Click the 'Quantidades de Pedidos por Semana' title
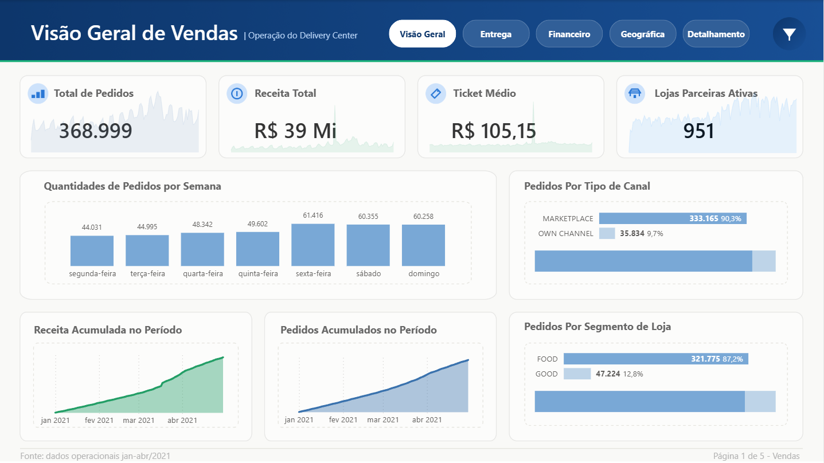The image size is (824, 463). pyautogui.click(x=132, y=186)
